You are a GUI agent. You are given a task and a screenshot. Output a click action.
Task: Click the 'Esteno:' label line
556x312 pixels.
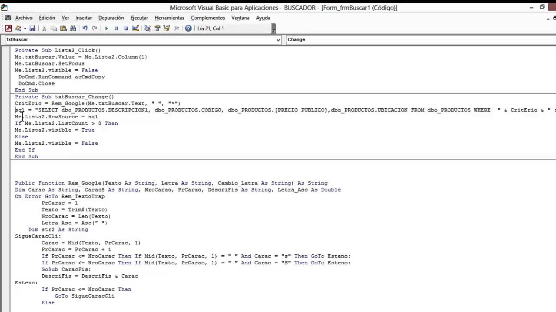[x=26, y=283]
